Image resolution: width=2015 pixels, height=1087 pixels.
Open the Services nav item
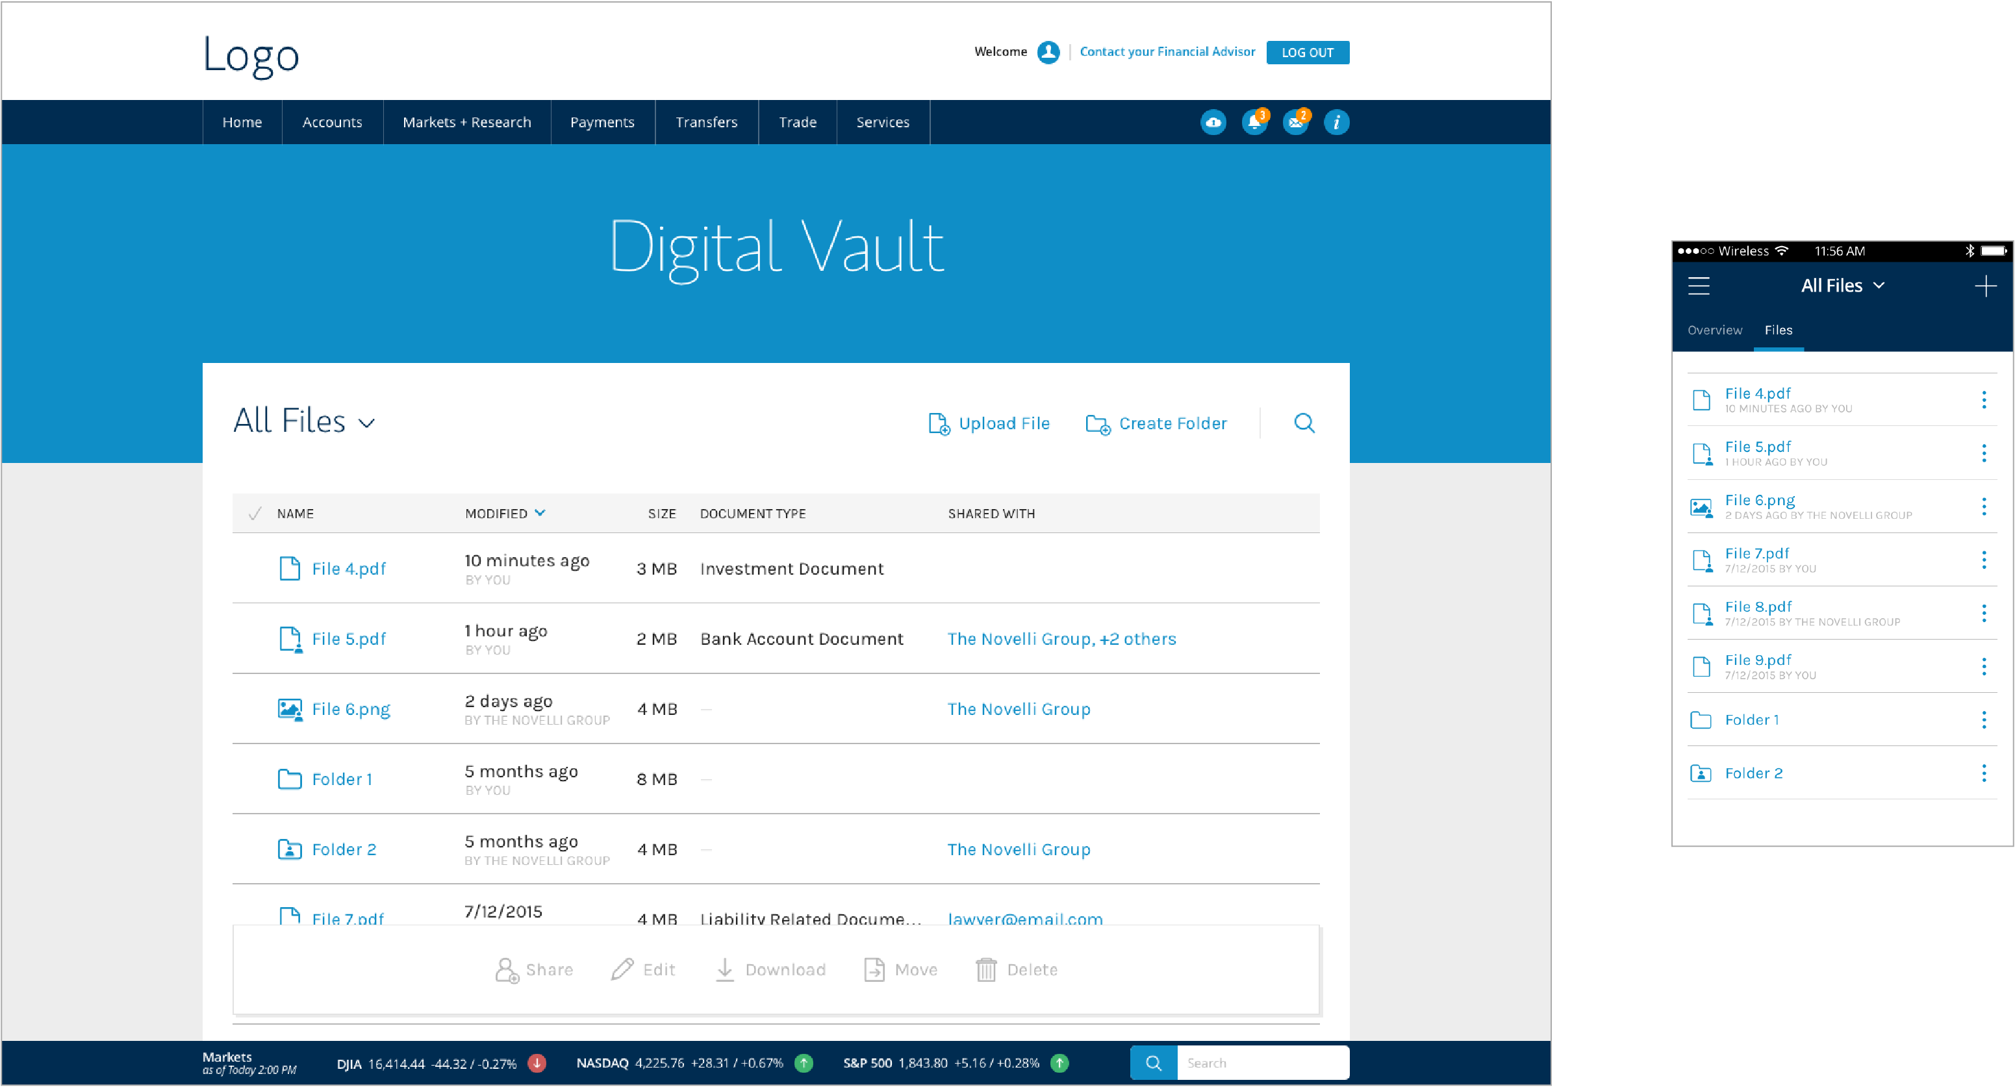(x=883, y=123)
